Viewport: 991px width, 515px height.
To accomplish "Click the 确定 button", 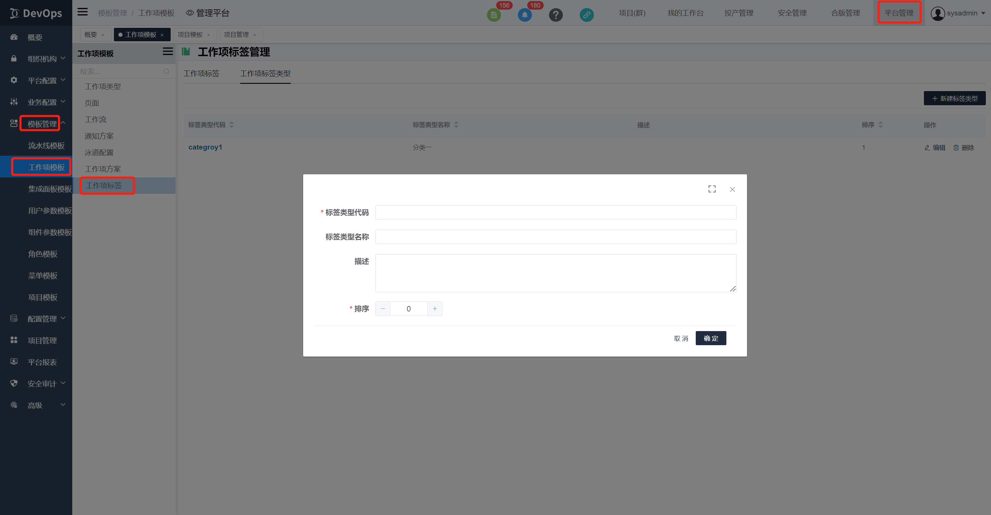I will [711, 338].
